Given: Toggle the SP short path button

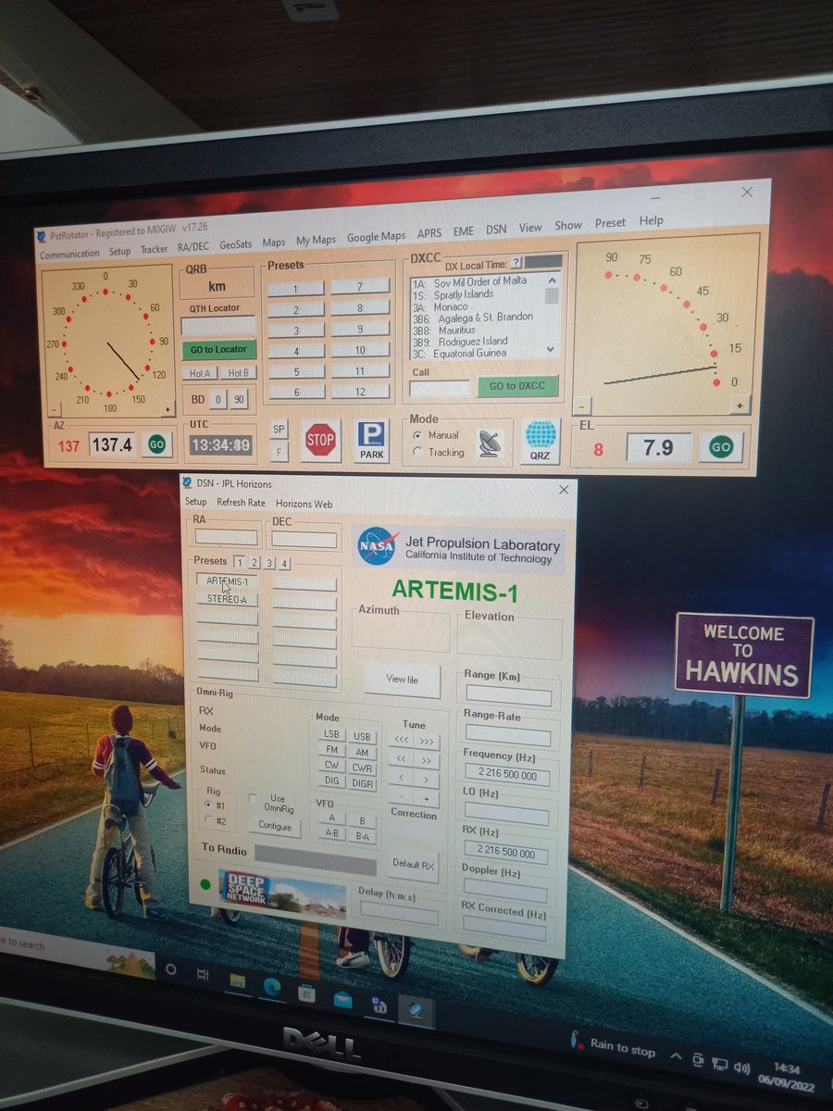Looking at the screenshot, I should [x=279, y=430].
